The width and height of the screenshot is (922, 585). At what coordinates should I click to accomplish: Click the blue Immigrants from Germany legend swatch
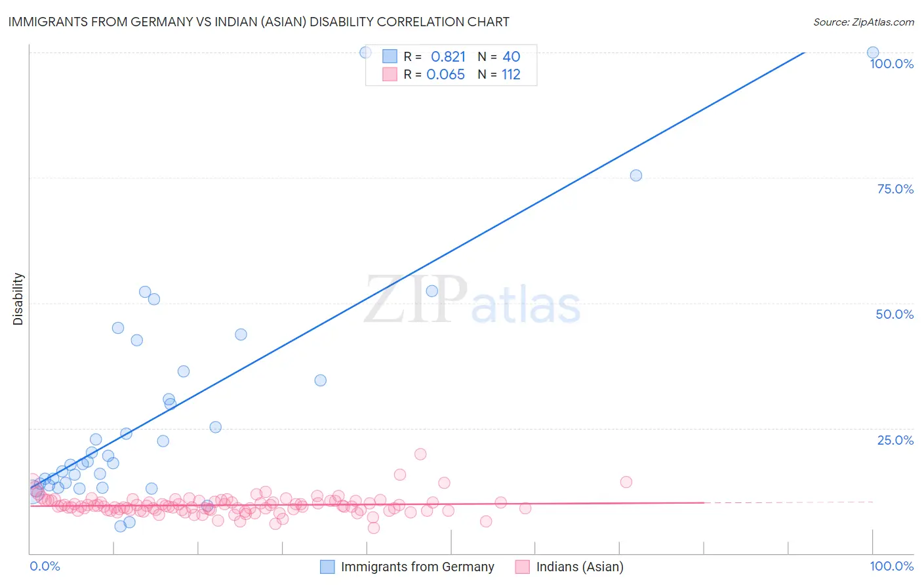click(x=327, y=567)
